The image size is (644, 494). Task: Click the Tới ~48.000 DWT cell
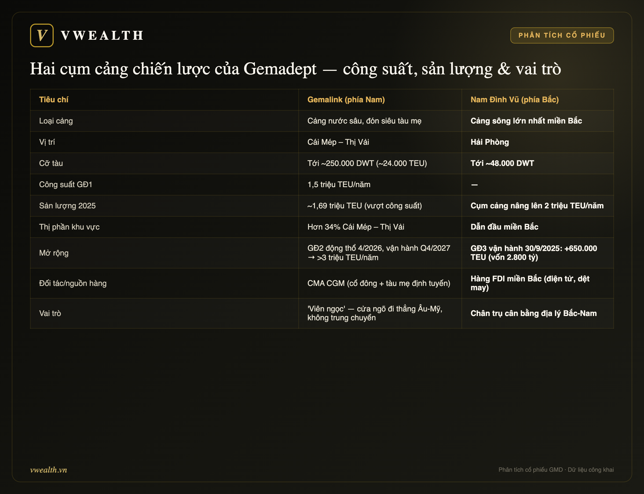click(502, 163)
